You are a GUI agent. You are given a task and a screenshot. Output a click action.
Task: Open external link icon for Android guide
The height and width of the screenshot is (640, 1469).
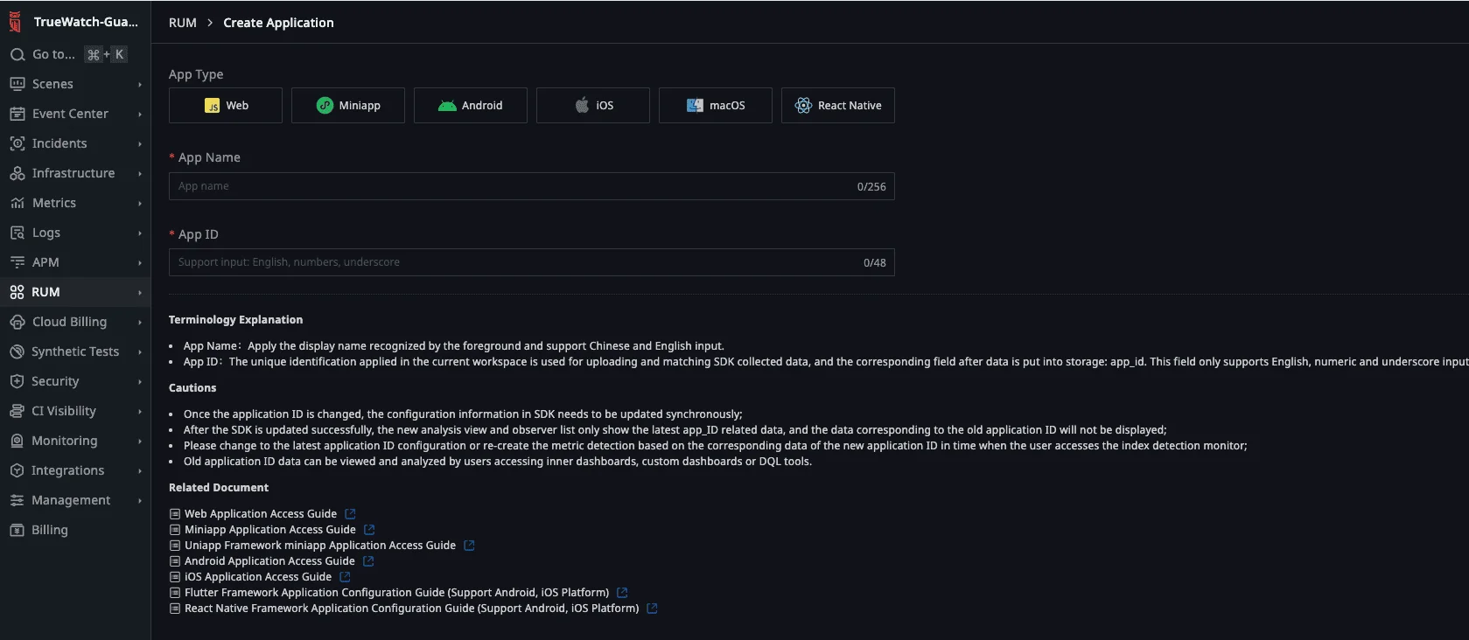click(x=368, y=561)
